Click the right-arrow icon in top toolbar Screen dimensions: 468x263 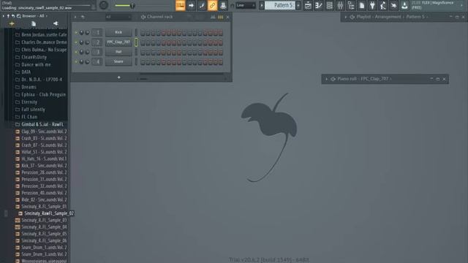191,5
